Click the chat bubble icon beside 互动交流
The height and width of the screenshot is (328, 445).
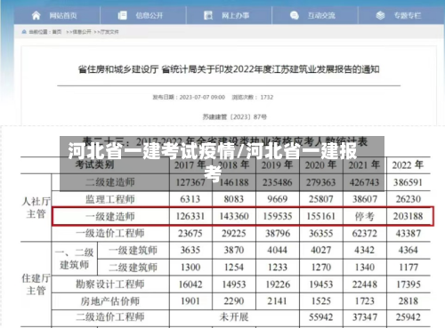point(295,15)
